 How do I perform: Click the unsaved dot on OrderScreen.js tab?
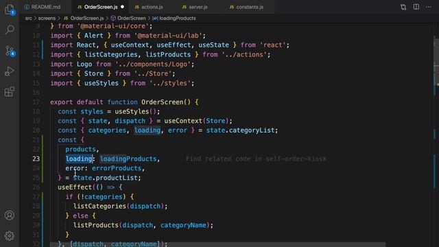click(x=122, y=7)
